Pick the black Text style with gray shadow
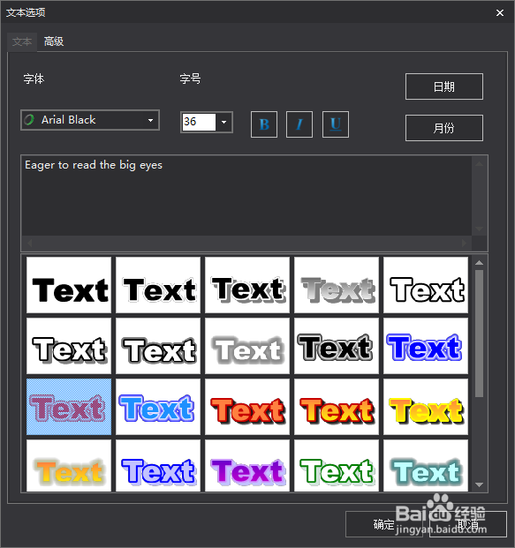This screenshot has width=515, height=548. pos(247,285)
